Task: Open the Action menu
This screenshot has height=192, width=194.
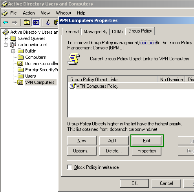Action: point(29,13)
